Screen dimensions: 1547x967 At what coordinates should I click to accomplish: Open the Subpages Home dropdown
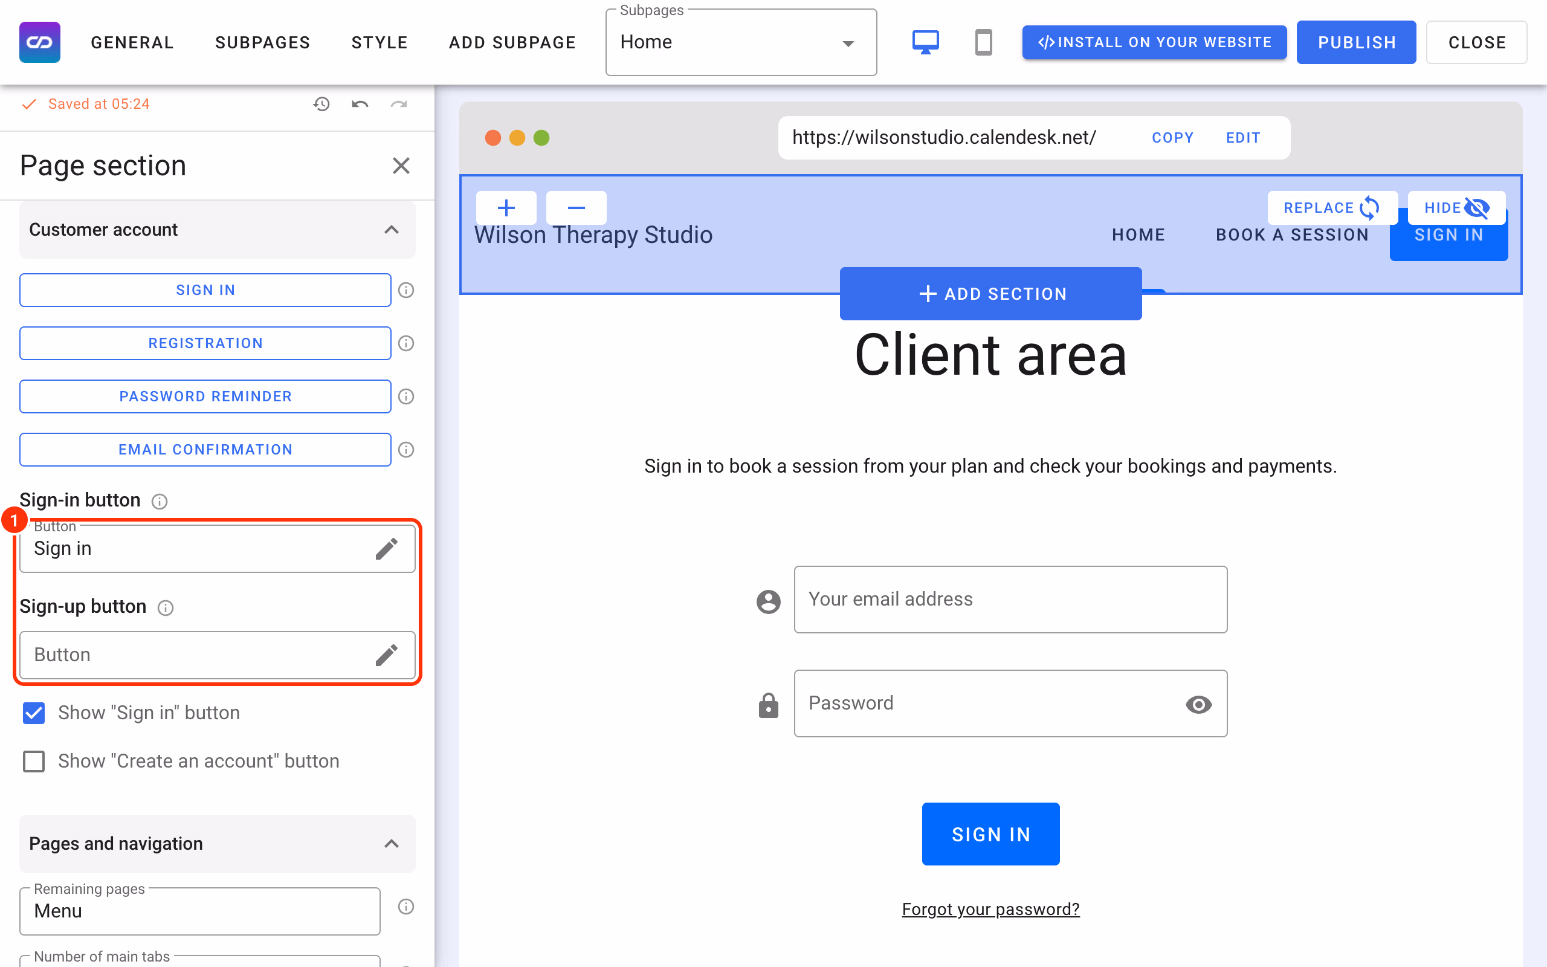point(741,42)
